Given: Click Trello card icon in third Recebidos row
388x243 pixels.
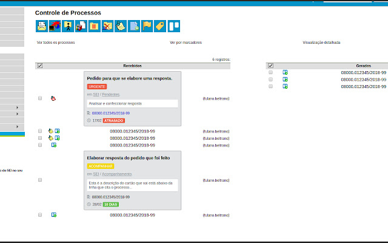Looking at the screenshot, I should pos(57,138).
